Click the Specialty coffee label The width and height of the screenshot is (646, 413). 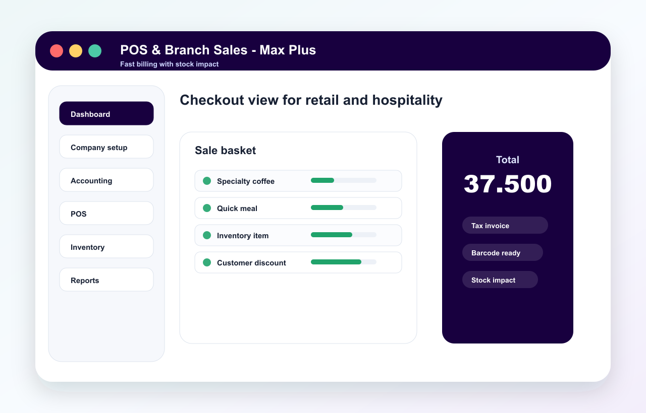pos(246,181)
